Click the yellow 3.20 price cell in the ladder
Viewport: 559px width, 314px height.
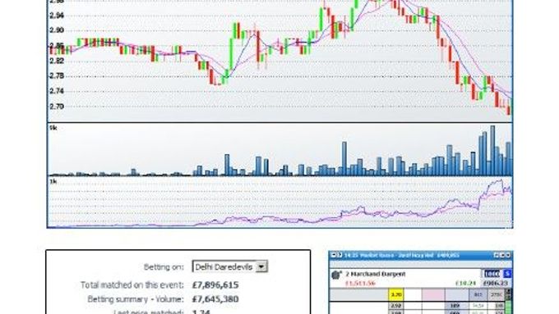(396, 295)
